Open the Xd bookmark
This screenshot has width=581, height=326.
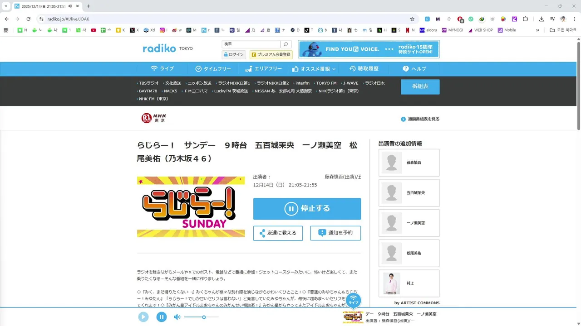(x=149, y=30)
